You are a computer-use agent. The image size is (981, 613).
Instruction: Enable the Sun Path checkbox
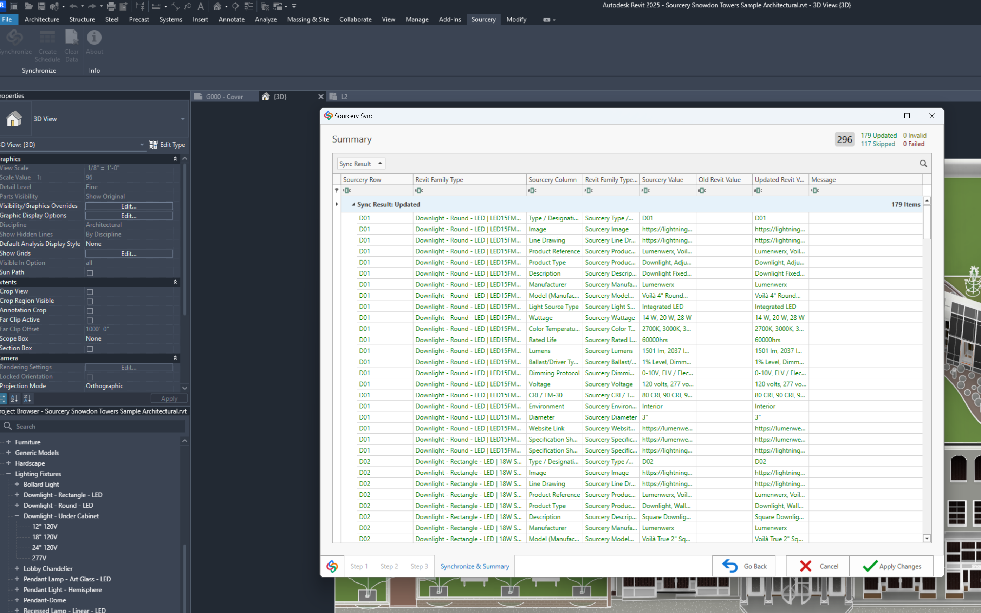[90, 273]
